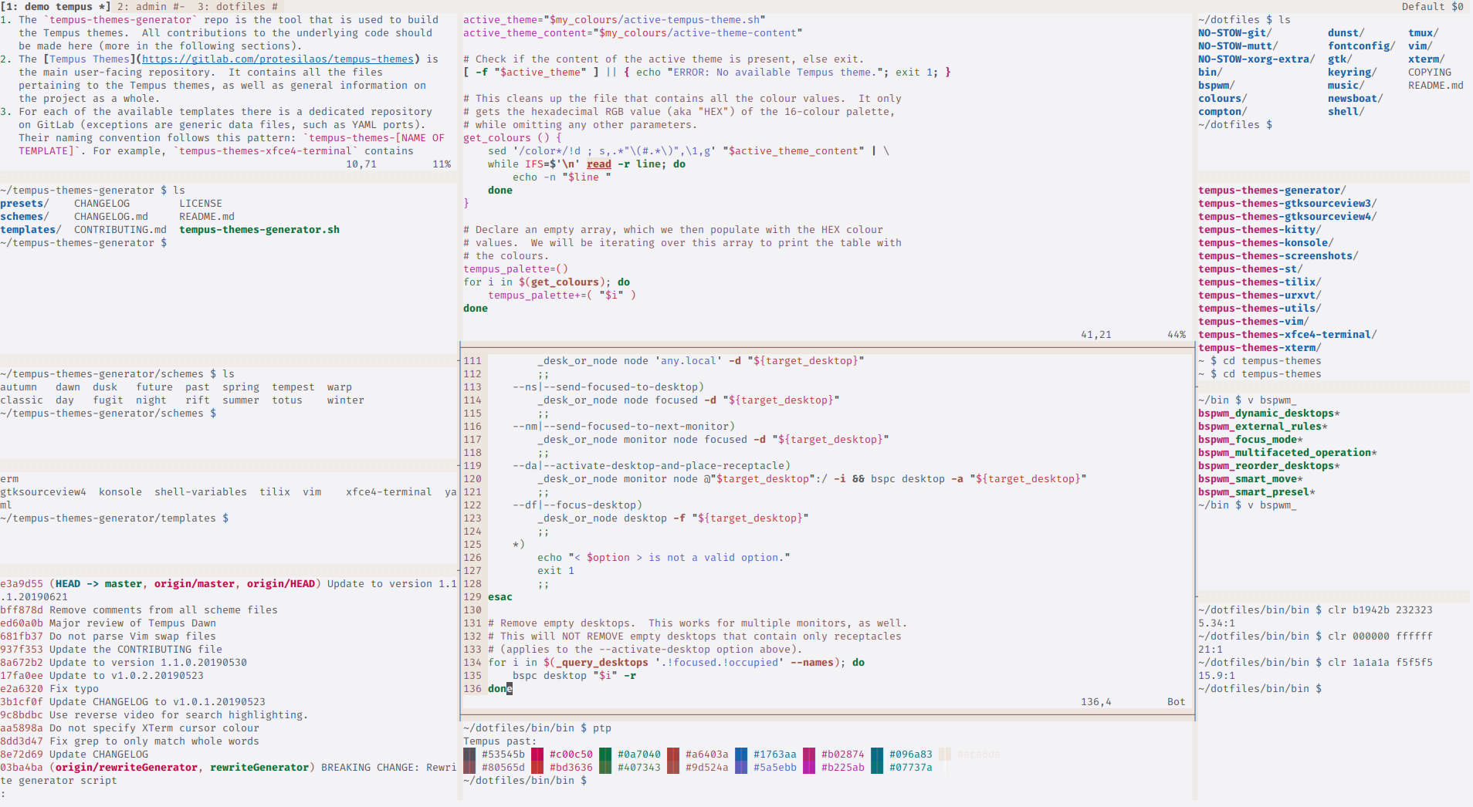Viewport: 1473px width, 807px height.
Task: Click the #bd3636 colour swatch
Action: 537,767
